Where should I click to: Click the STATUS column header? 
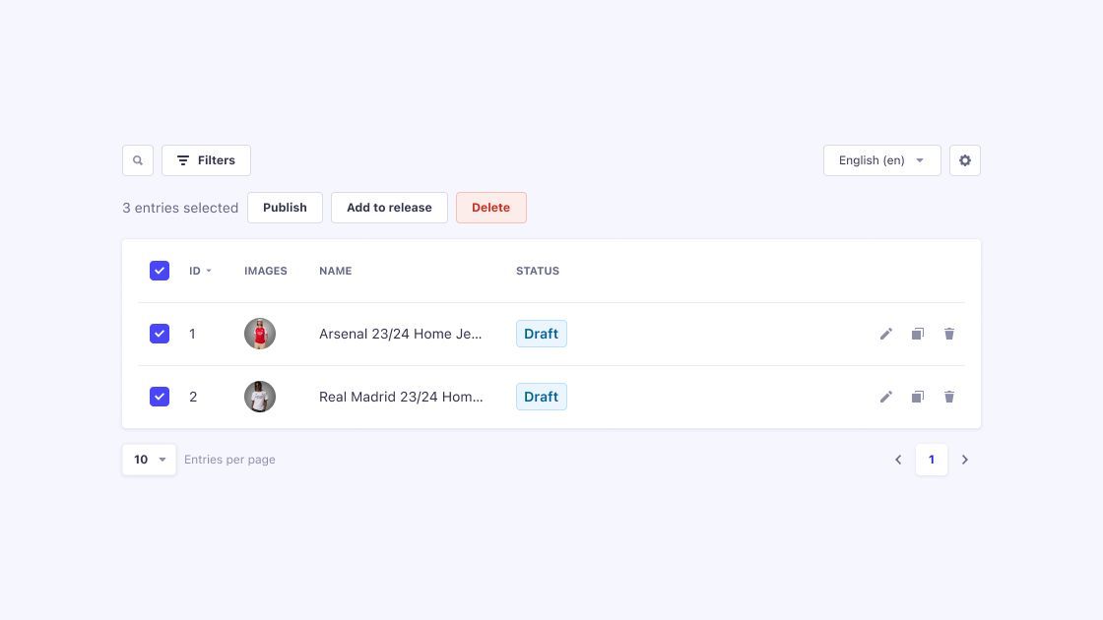[538, 271]
